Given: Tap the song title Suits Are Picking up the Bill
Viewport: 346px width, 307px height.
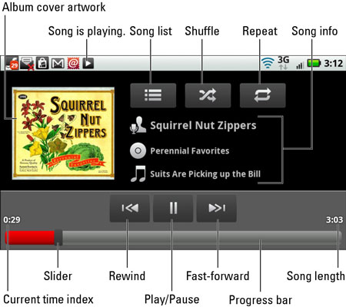Looking at the screenshot, I should pyautogui.click(x=205, y=174).
